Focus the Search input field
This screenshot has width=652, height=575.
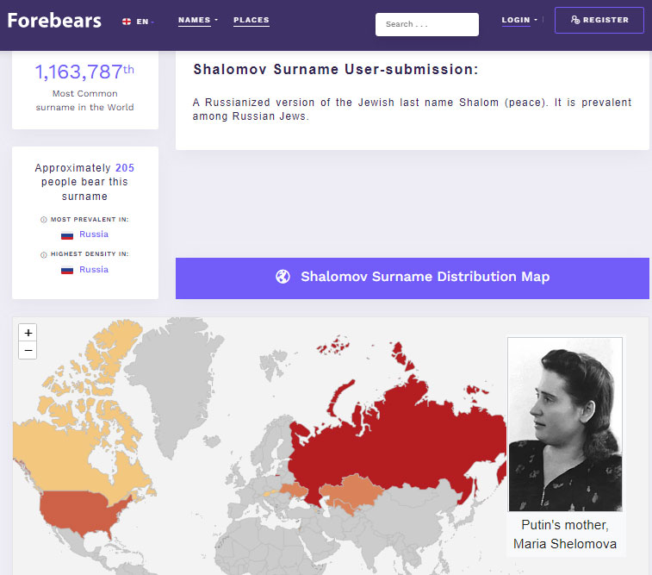427,24
